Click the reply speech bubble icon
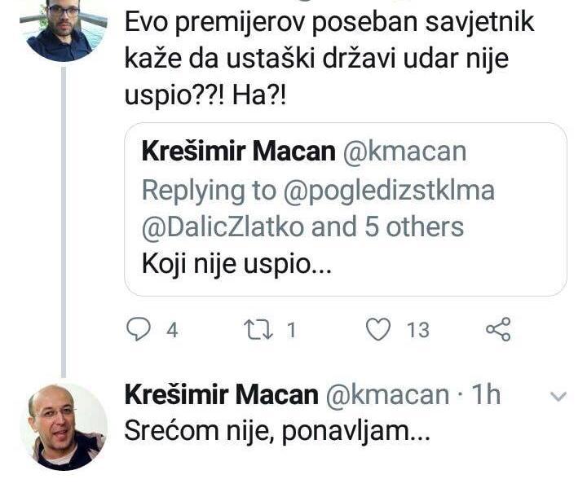Image resolution: width=587 pixels, height=488 pixels. tap(140, 329)
